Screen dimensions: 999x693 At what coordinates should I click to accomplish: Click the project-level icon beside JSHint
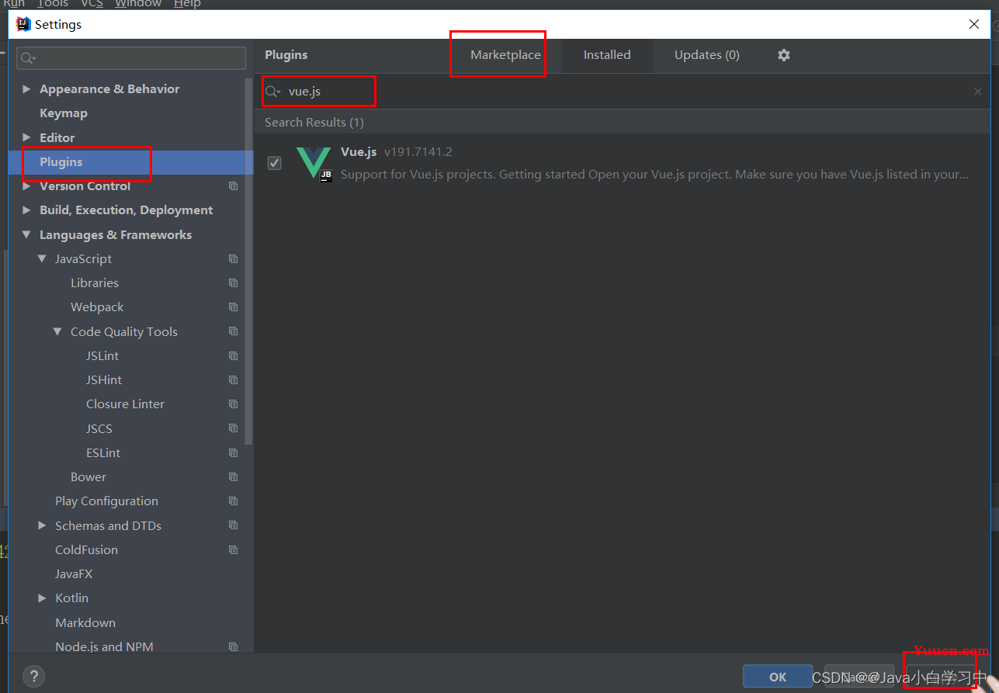[233, 380]
